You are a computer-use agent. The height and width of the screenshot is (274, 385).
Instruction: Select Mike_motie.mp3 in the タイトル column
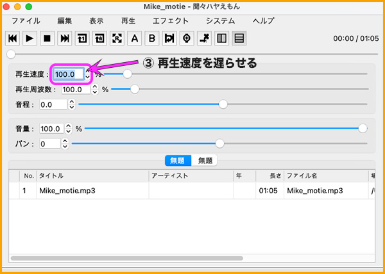[67, 191]
